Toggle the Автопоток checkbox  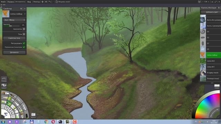pyautogui.click(x=24, y=29)
